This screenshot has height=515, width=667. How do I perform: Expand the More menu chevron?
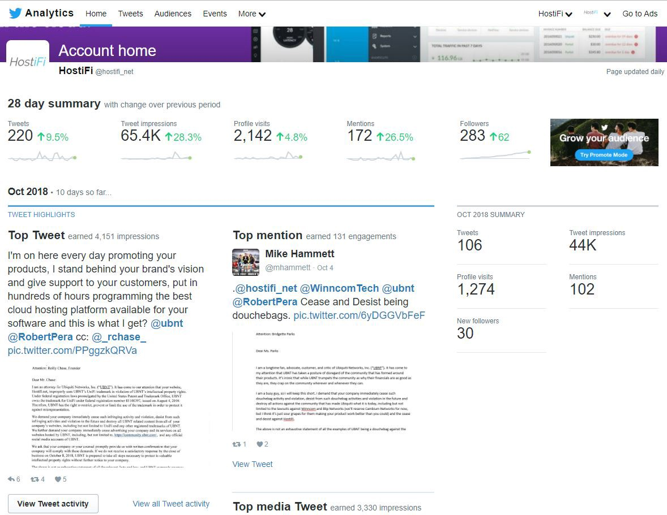(x=263, y=15)
